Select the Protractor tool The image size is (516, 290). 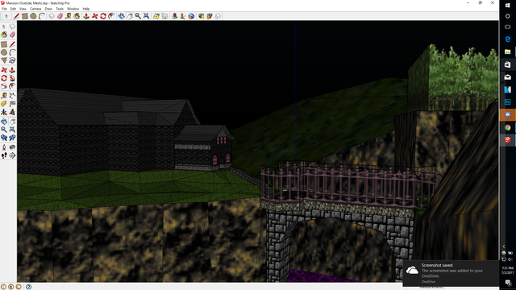(4, 104)
